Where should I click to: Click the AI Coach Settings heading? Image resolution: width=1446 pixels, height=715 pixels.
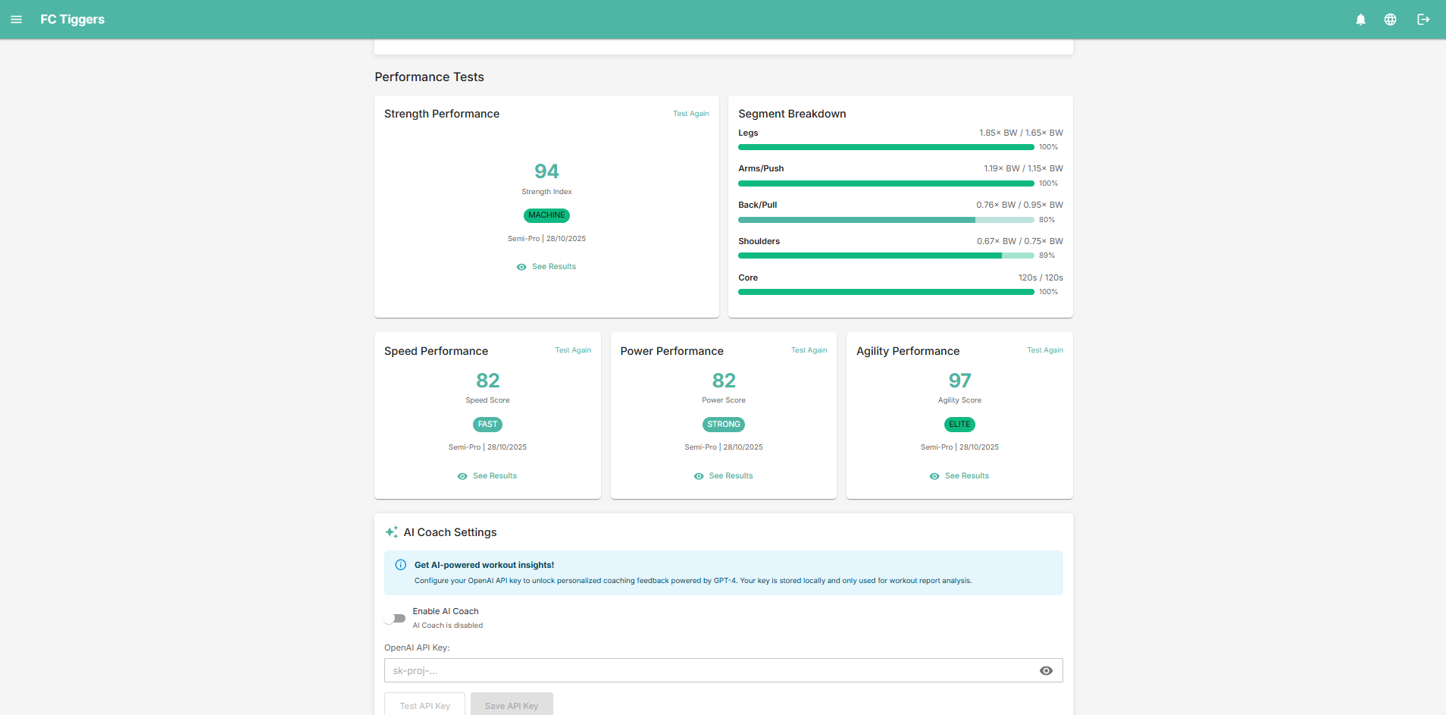[450, 532]
